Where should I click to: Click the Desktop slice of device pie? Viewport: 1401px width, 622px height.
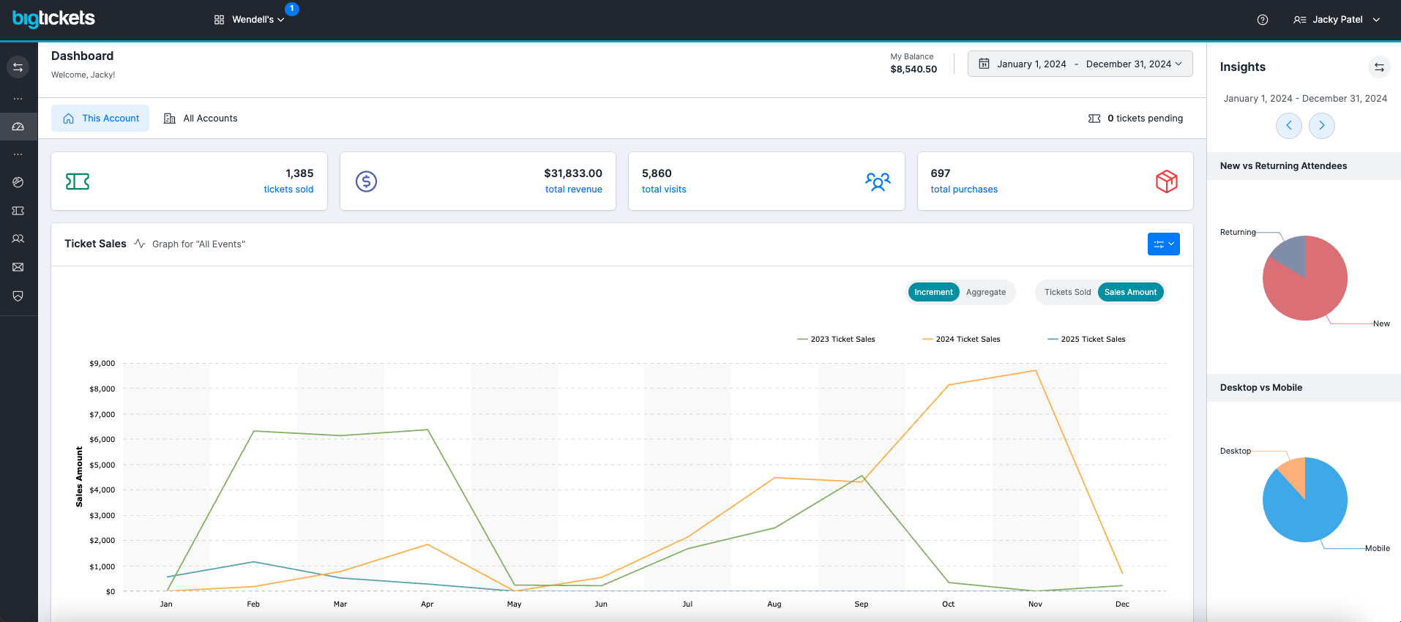point(1296,473)
